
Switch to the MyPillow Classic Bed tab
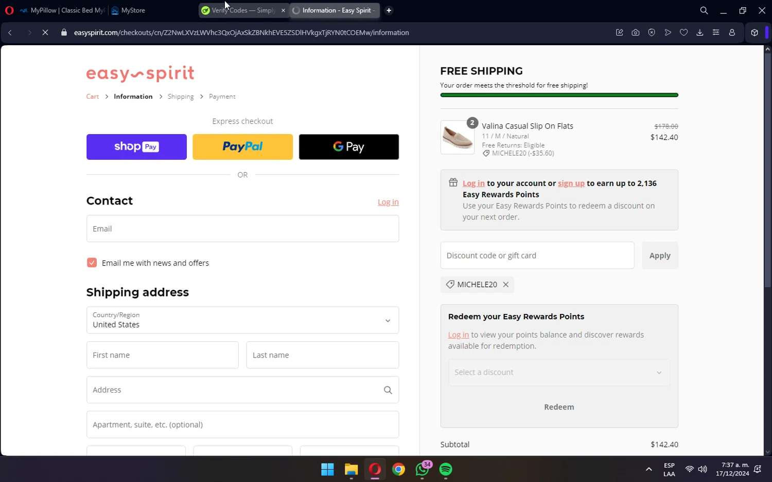(x=62, y=10)
